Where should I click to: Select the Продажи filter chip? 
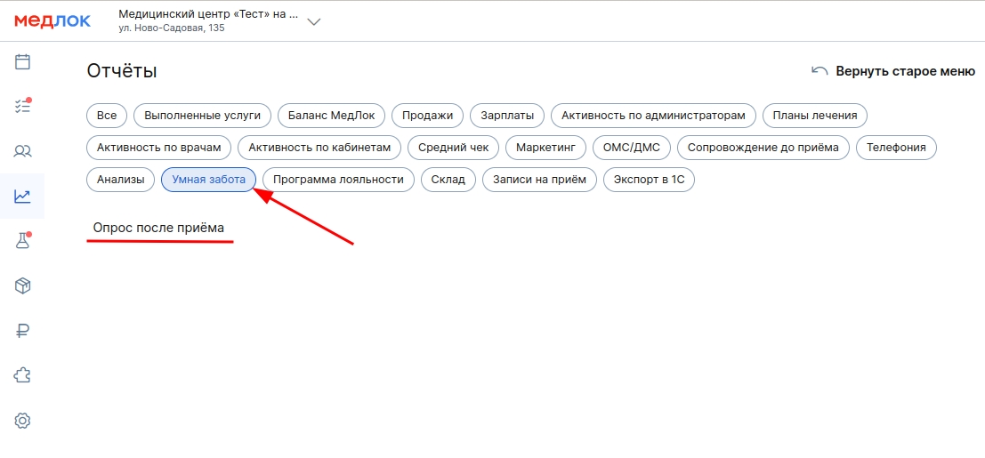click(x=428, y=116)
